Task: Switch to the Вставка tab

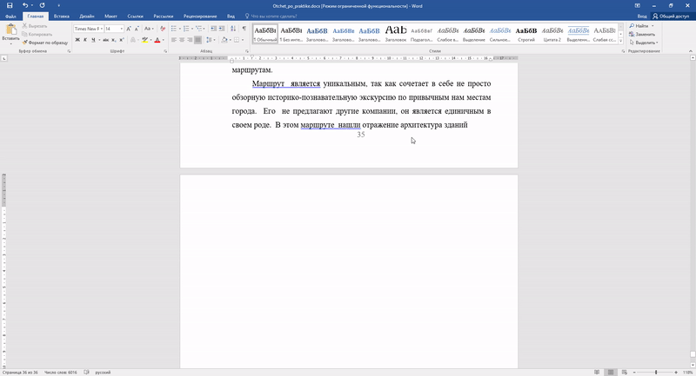Action: click(61, 16)
